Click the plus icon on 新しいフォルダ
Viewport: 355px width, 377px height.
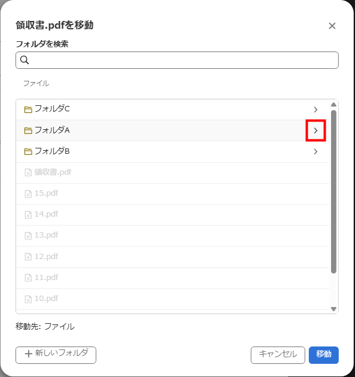pos(29,354)
